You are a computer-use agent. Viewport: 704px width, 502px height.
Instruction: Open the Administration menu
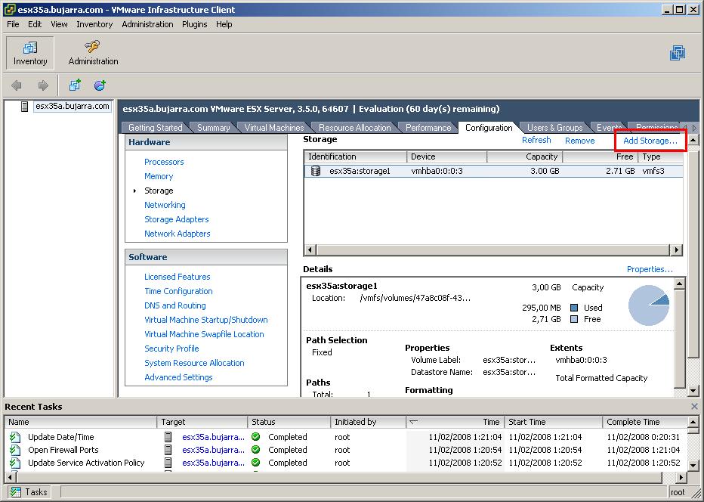pyautogui.click(x=147, y=24)
